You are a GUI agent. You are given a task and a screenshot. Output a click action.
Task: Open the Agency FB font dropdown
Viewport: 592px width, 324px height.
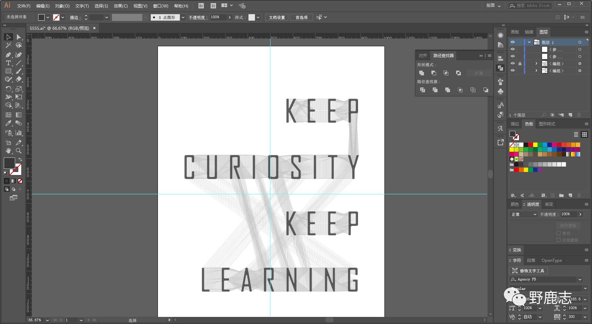pyautogui.click(x=580, y=279)
